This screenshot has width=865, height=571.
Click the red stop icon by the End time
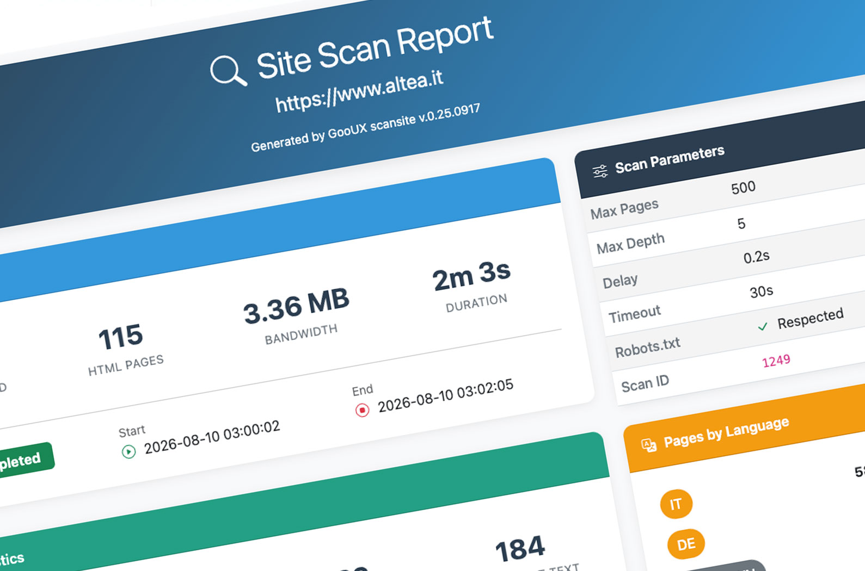[362, 409]
